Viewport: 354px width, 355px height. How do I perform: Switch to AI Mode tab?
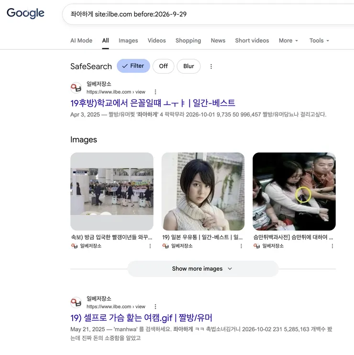(81, 41)
